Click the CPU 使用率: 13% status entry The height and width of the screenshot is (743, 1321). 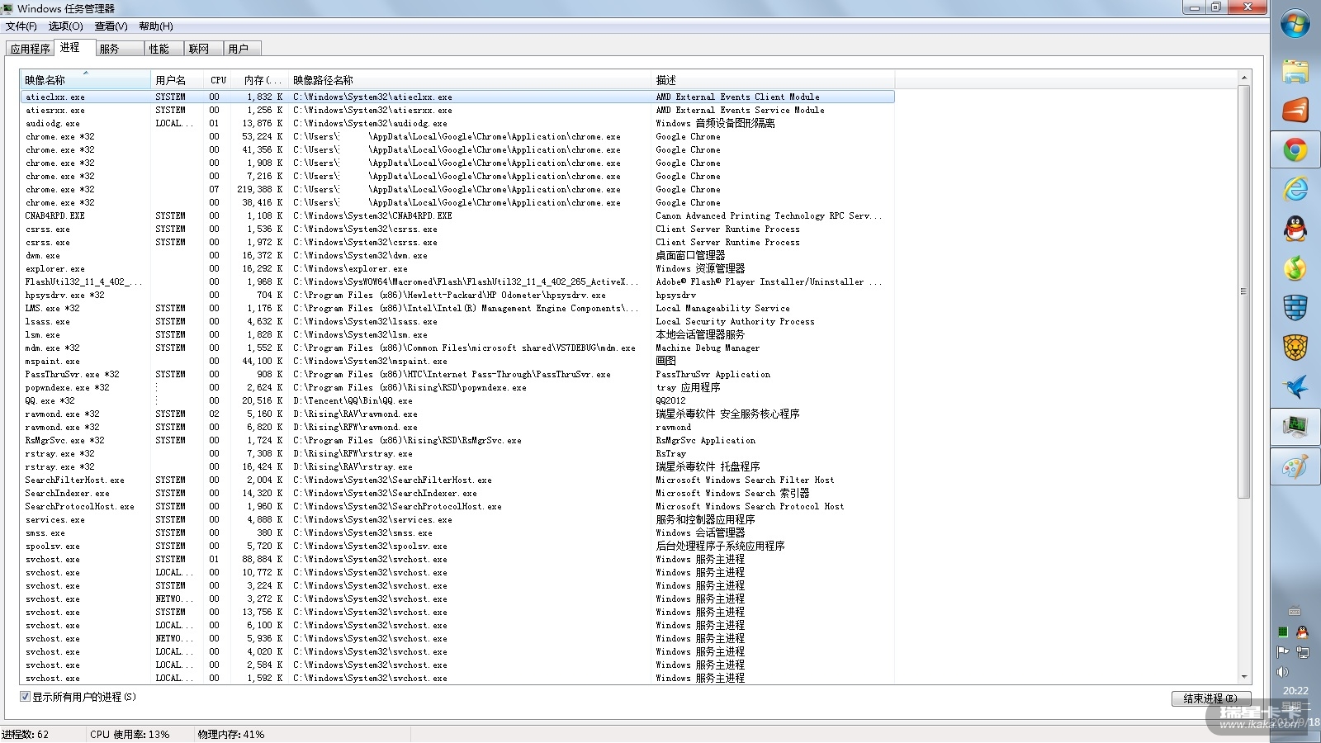tap(130, 734)
